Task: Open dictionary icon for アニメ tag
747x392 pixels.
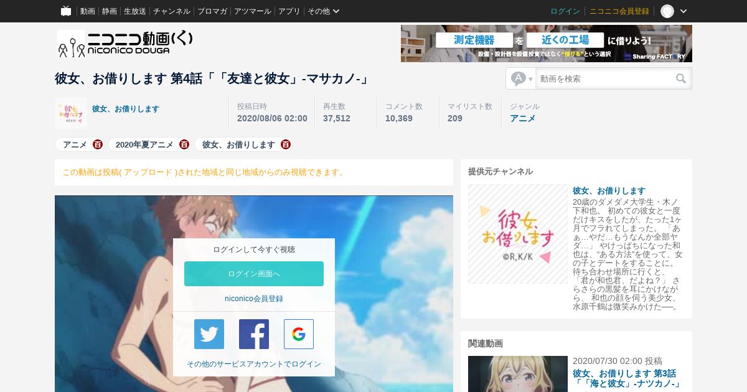Action: [98, 144]
